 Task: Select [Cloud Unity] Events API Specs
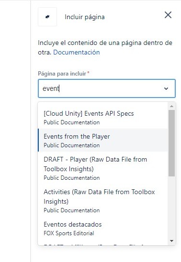point(103,118)
